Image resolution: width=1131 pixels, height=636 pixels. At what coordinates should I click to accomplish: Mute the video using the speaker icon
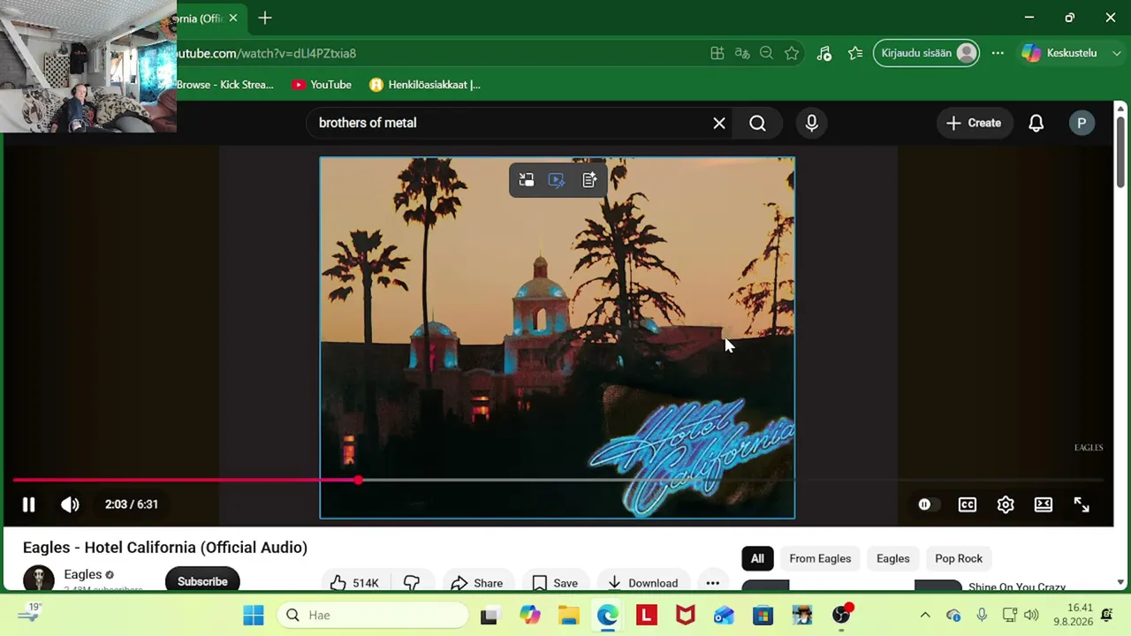tap(70, 504)
